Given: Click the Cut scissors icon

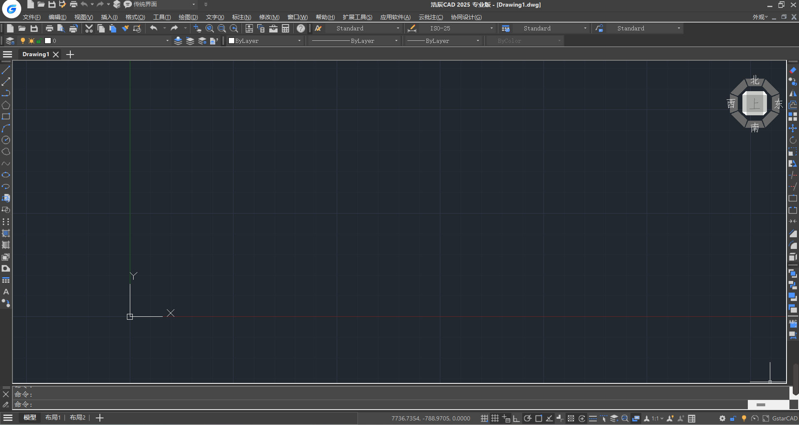Looking at the screenshot, I should click(x=89, y=28).
